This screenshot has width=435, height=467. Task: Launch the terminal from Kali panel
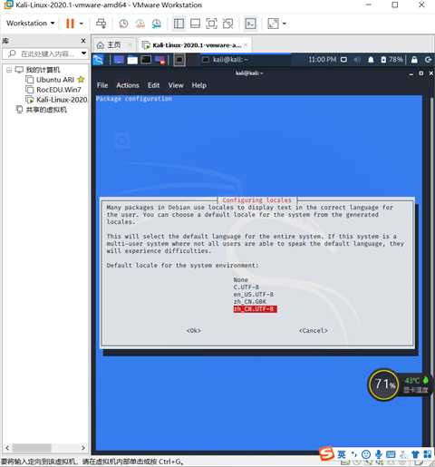(146, 60)
